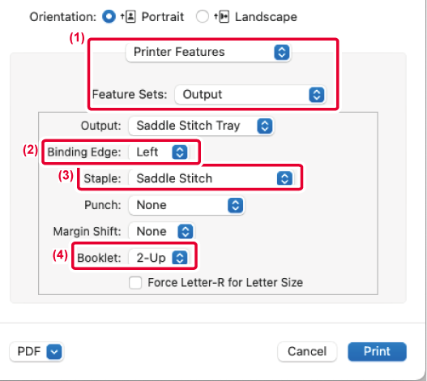This screenshot has width=427, height=381.
Task: Enable Force Letter-R for Letter Size
Action: click(x=135, y=283)
